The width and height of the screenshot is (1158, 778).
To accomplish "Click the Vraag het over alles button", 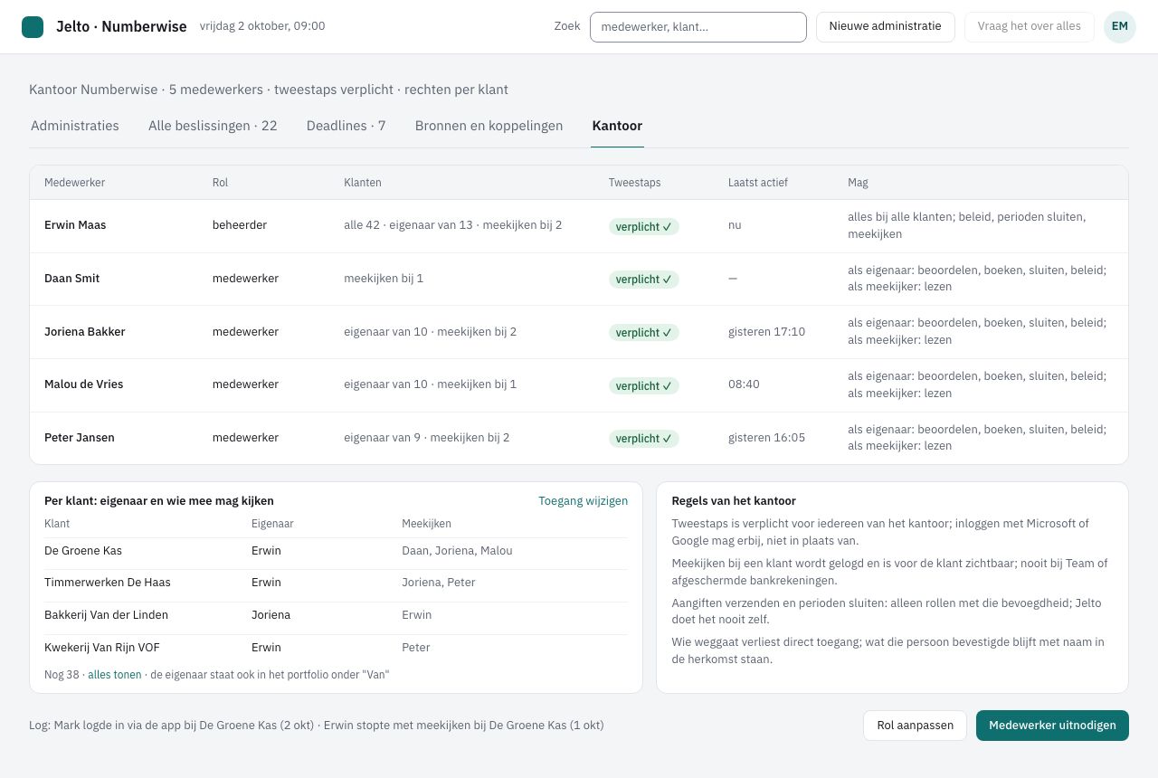I will tap(1030, 27).
